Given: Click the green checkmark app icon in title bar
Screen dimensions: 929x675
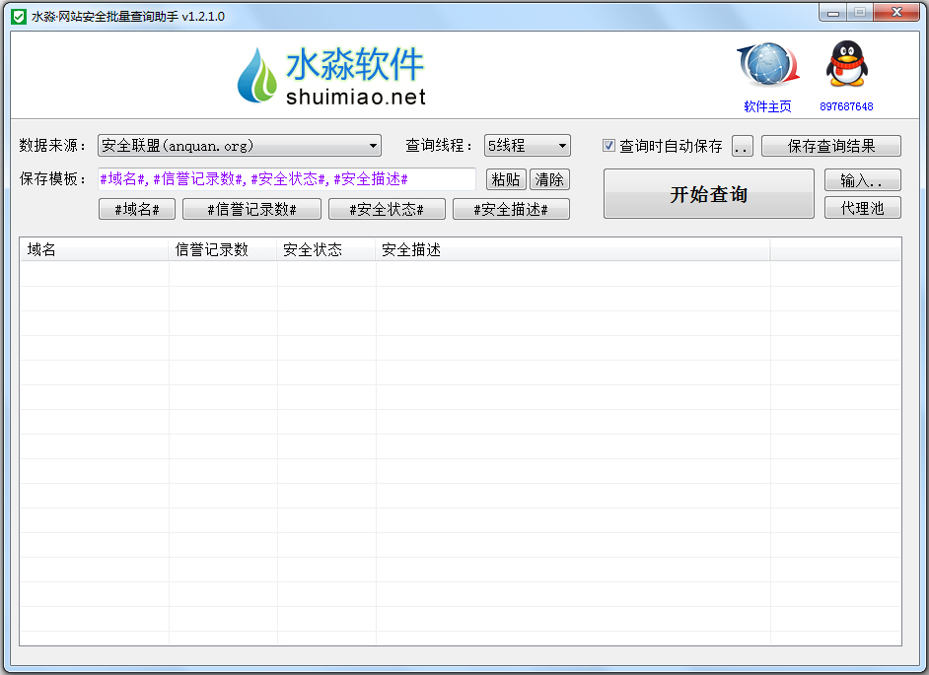Looking at the screenshot, I should [19, 17].
